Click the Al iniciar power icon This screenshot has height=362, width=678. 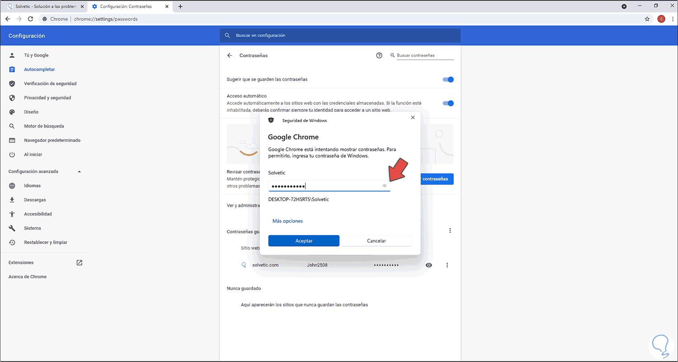[x=12, y=155]
